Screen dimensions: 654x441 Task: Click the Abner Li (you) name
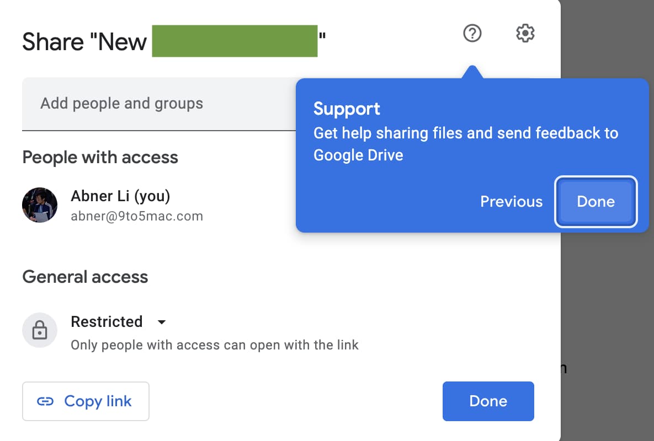120,196
